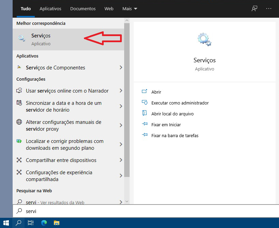
Task: Open Task View from the taskbar
Action: pyautogui.click(x=31, y=223)
